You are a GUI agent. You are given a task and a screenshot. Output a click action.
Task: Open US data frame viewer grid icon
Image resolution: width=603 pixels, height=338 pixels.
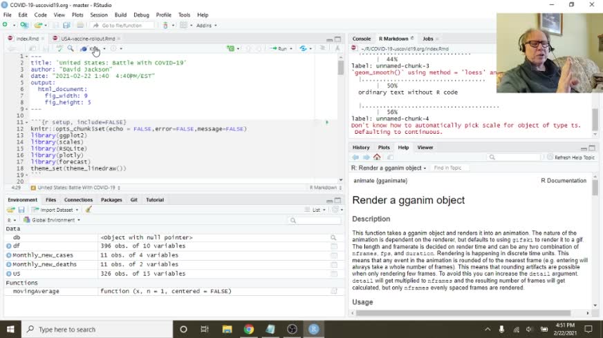334,274
